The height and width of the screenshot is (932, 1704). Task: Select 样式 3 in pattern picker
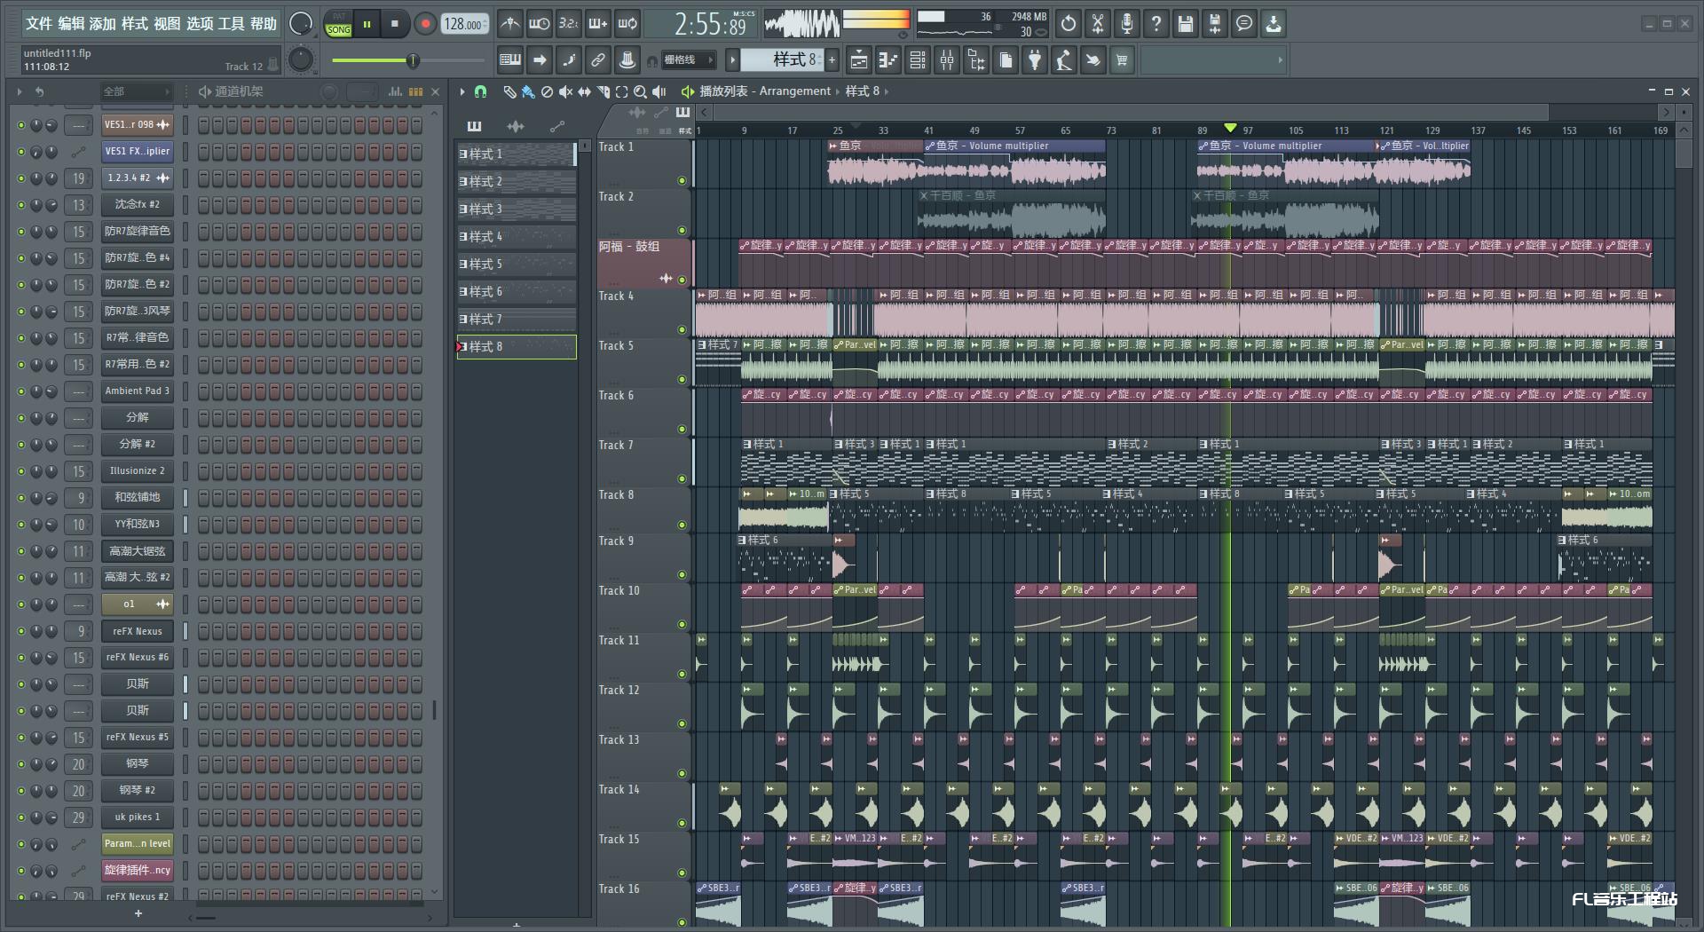[x=516, y=209]
